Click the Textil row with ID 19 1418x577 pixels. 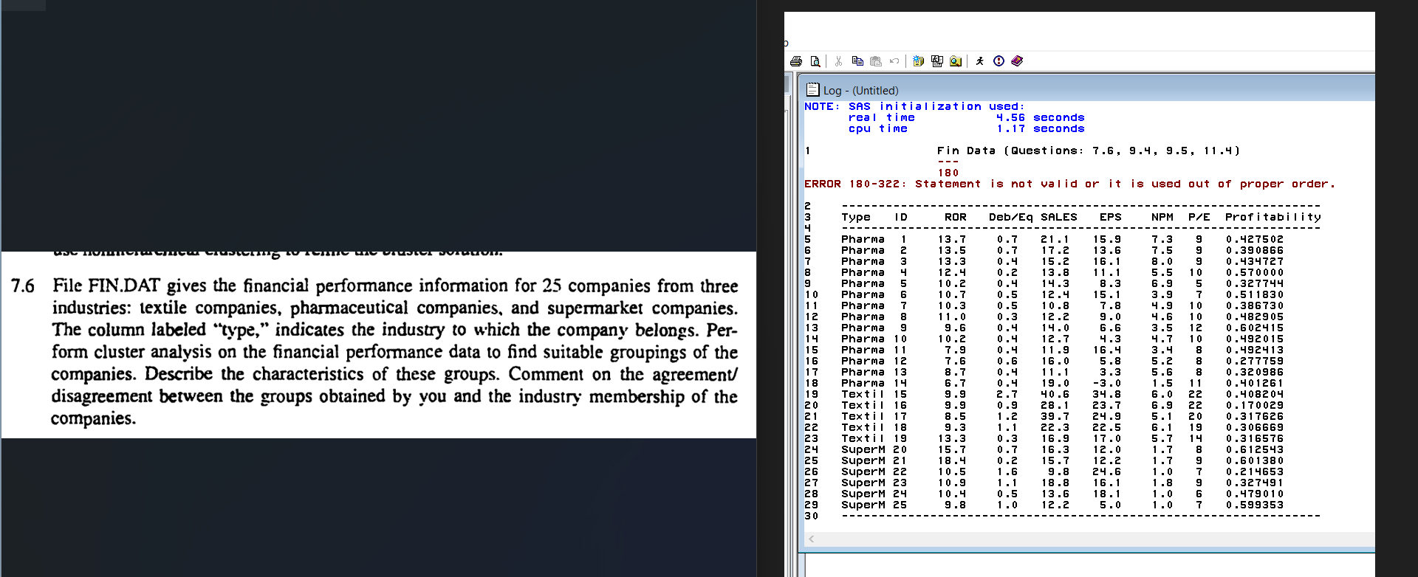[x=1062, y=438]
